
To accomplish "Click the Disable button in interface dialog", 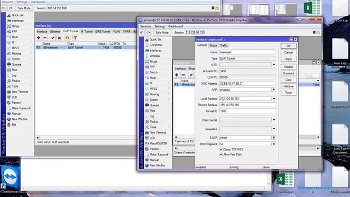I will (x=288, y=67).
